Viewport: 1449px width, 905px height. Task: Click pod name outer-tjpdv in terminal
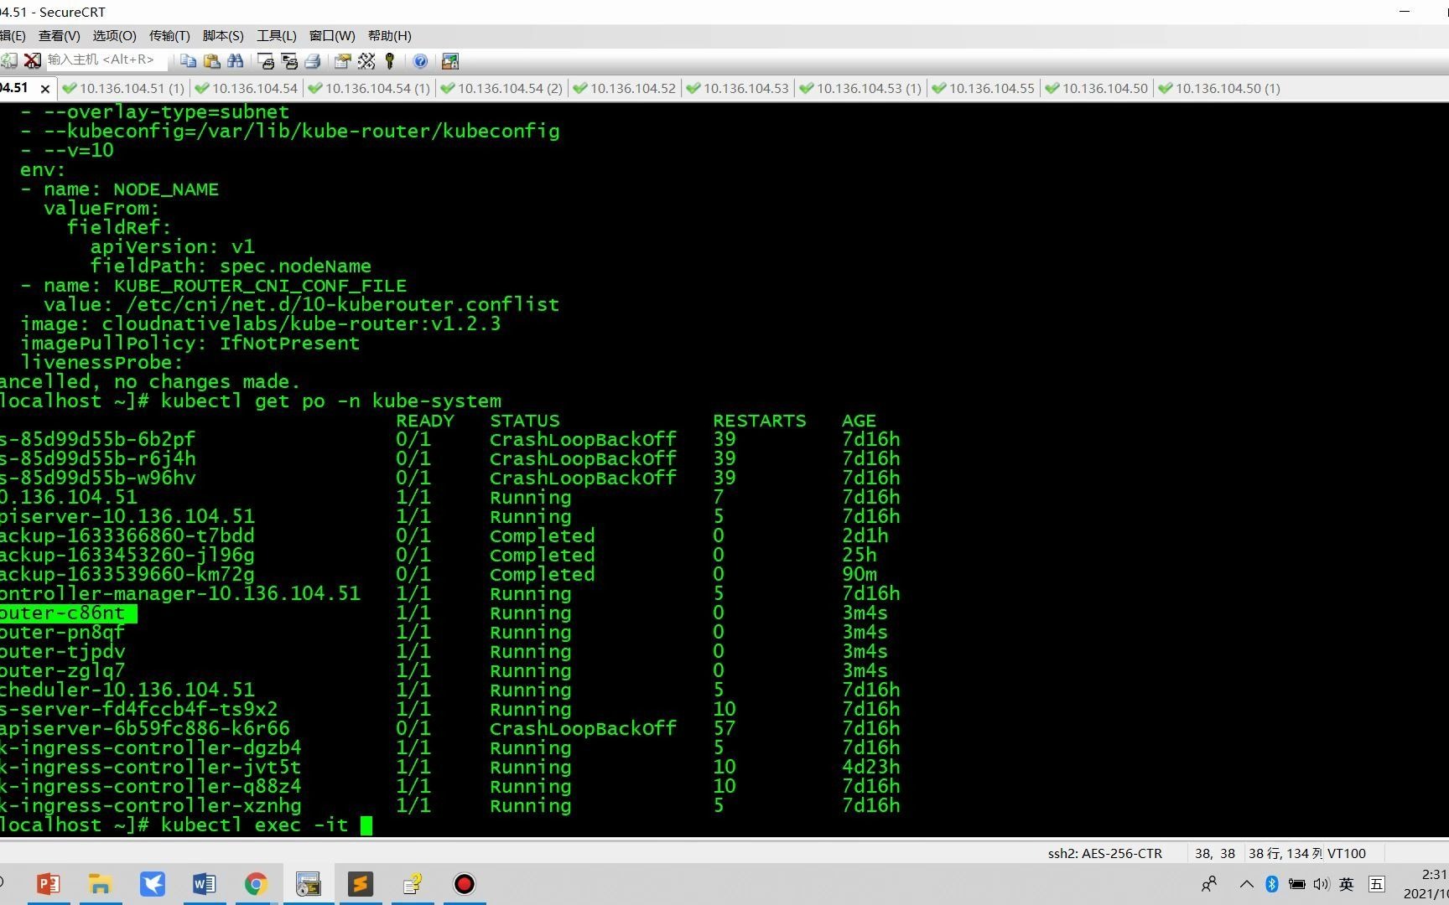[62, 652]
